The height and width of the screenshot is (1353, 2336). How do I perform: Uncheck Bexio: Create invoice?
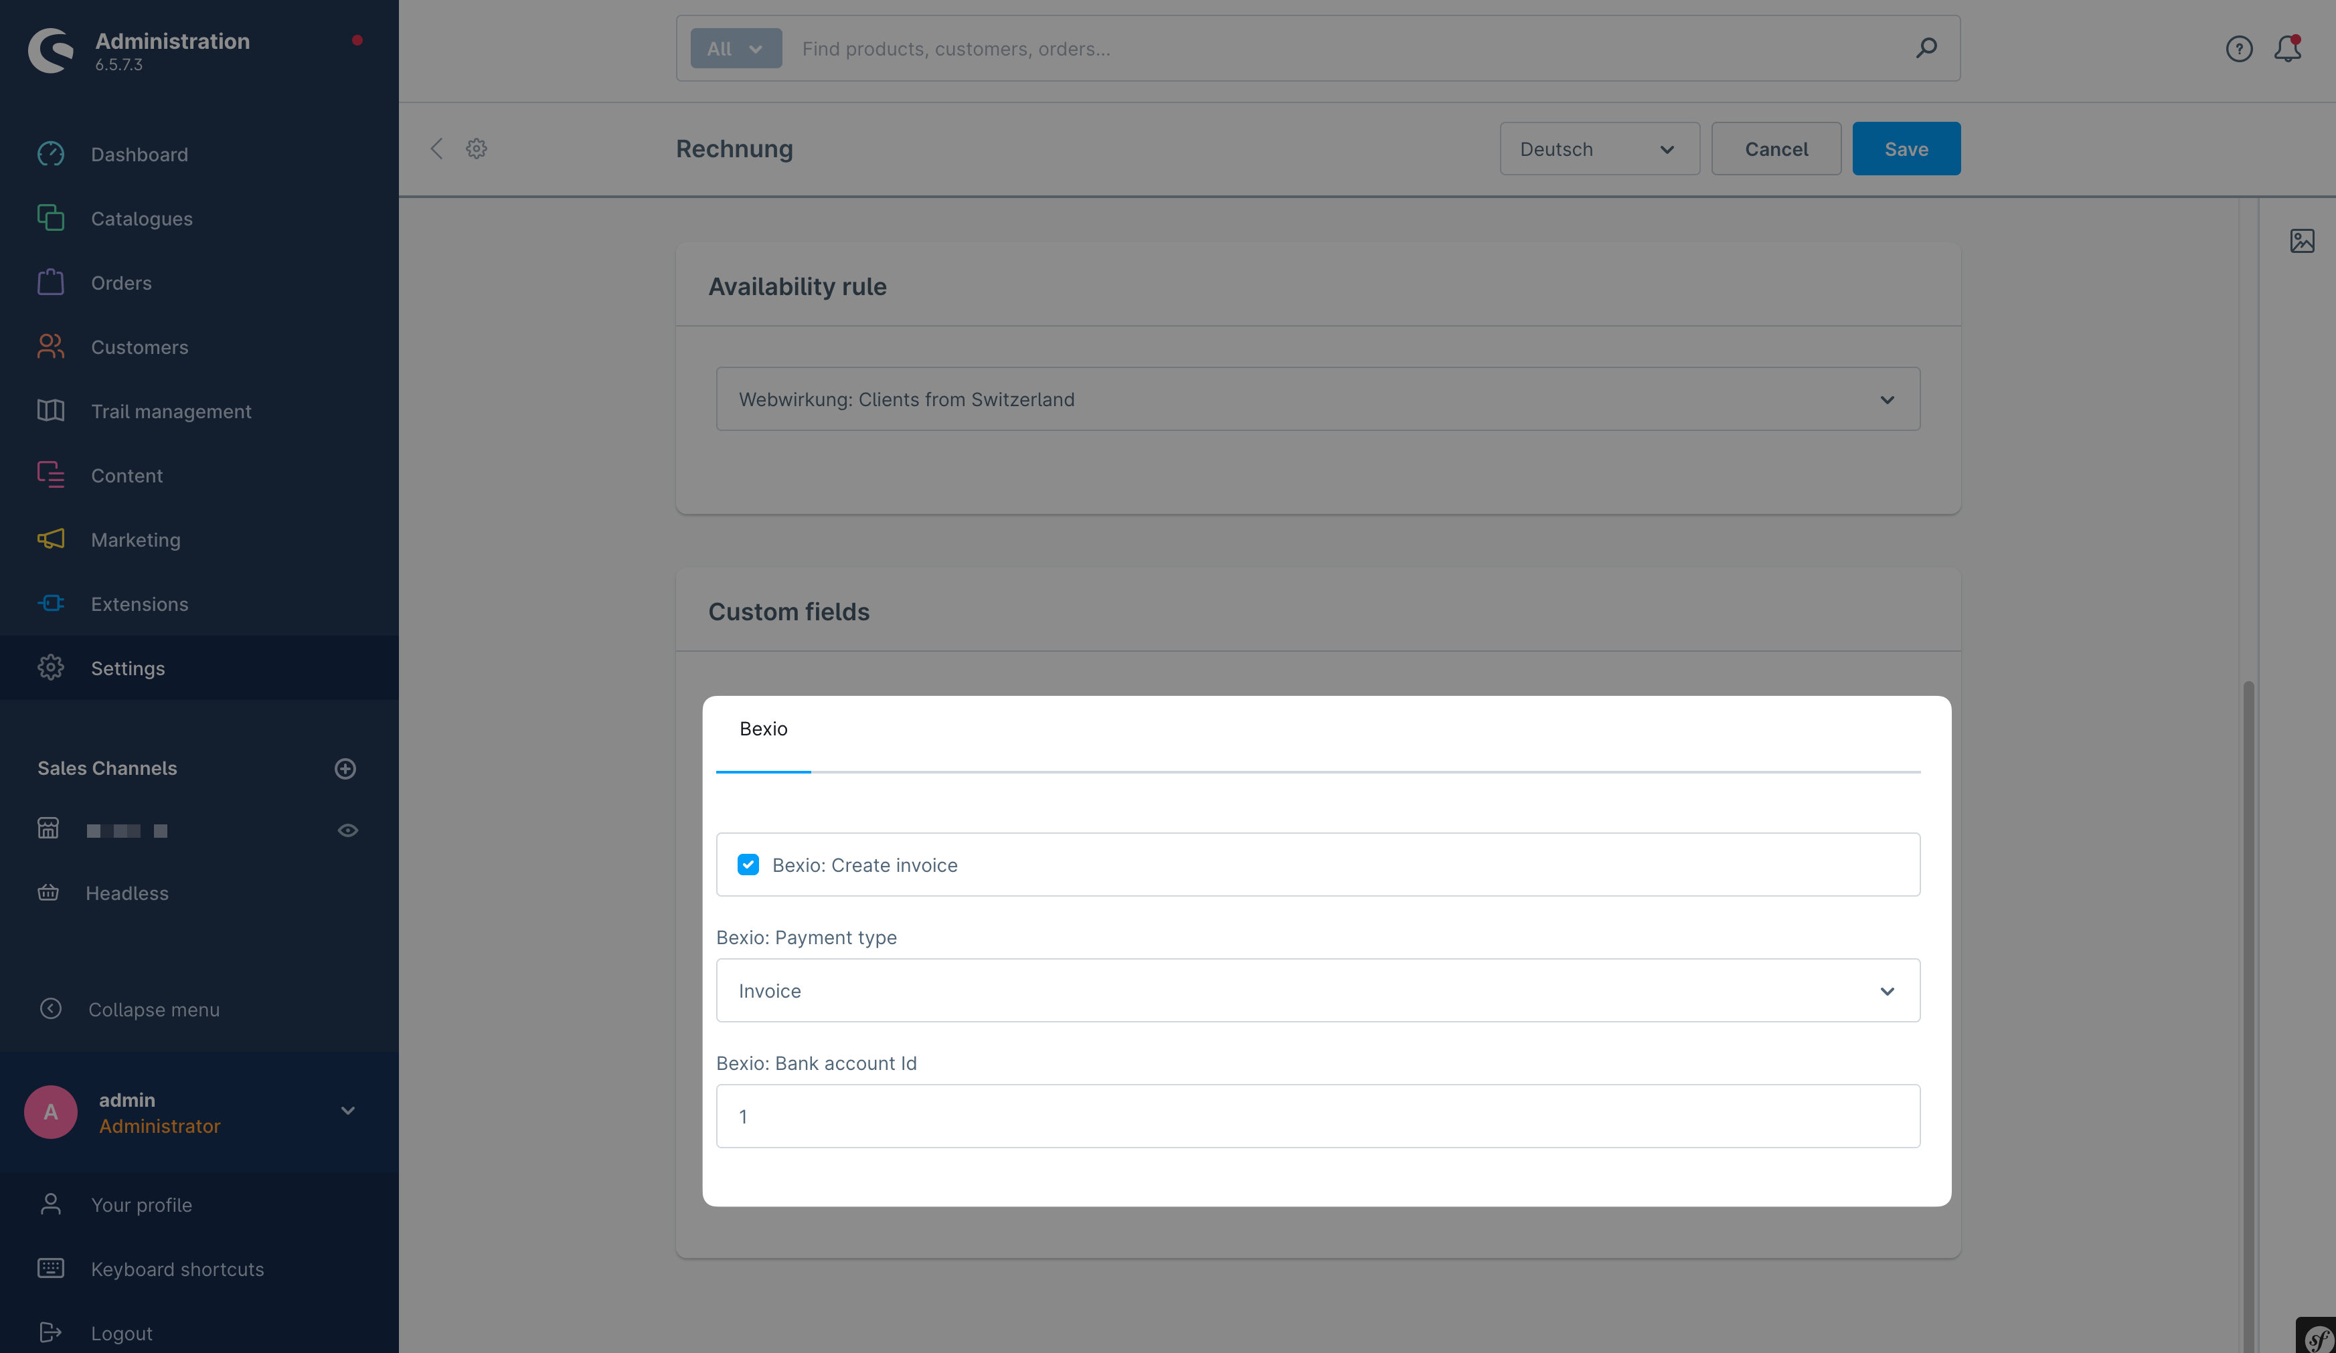click(748, 865)
